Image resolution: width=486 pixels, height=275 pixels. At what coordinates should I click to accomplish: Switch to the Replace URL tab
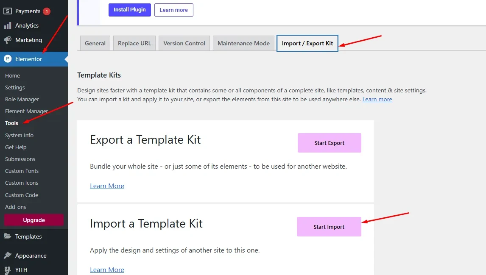[134, 43]
